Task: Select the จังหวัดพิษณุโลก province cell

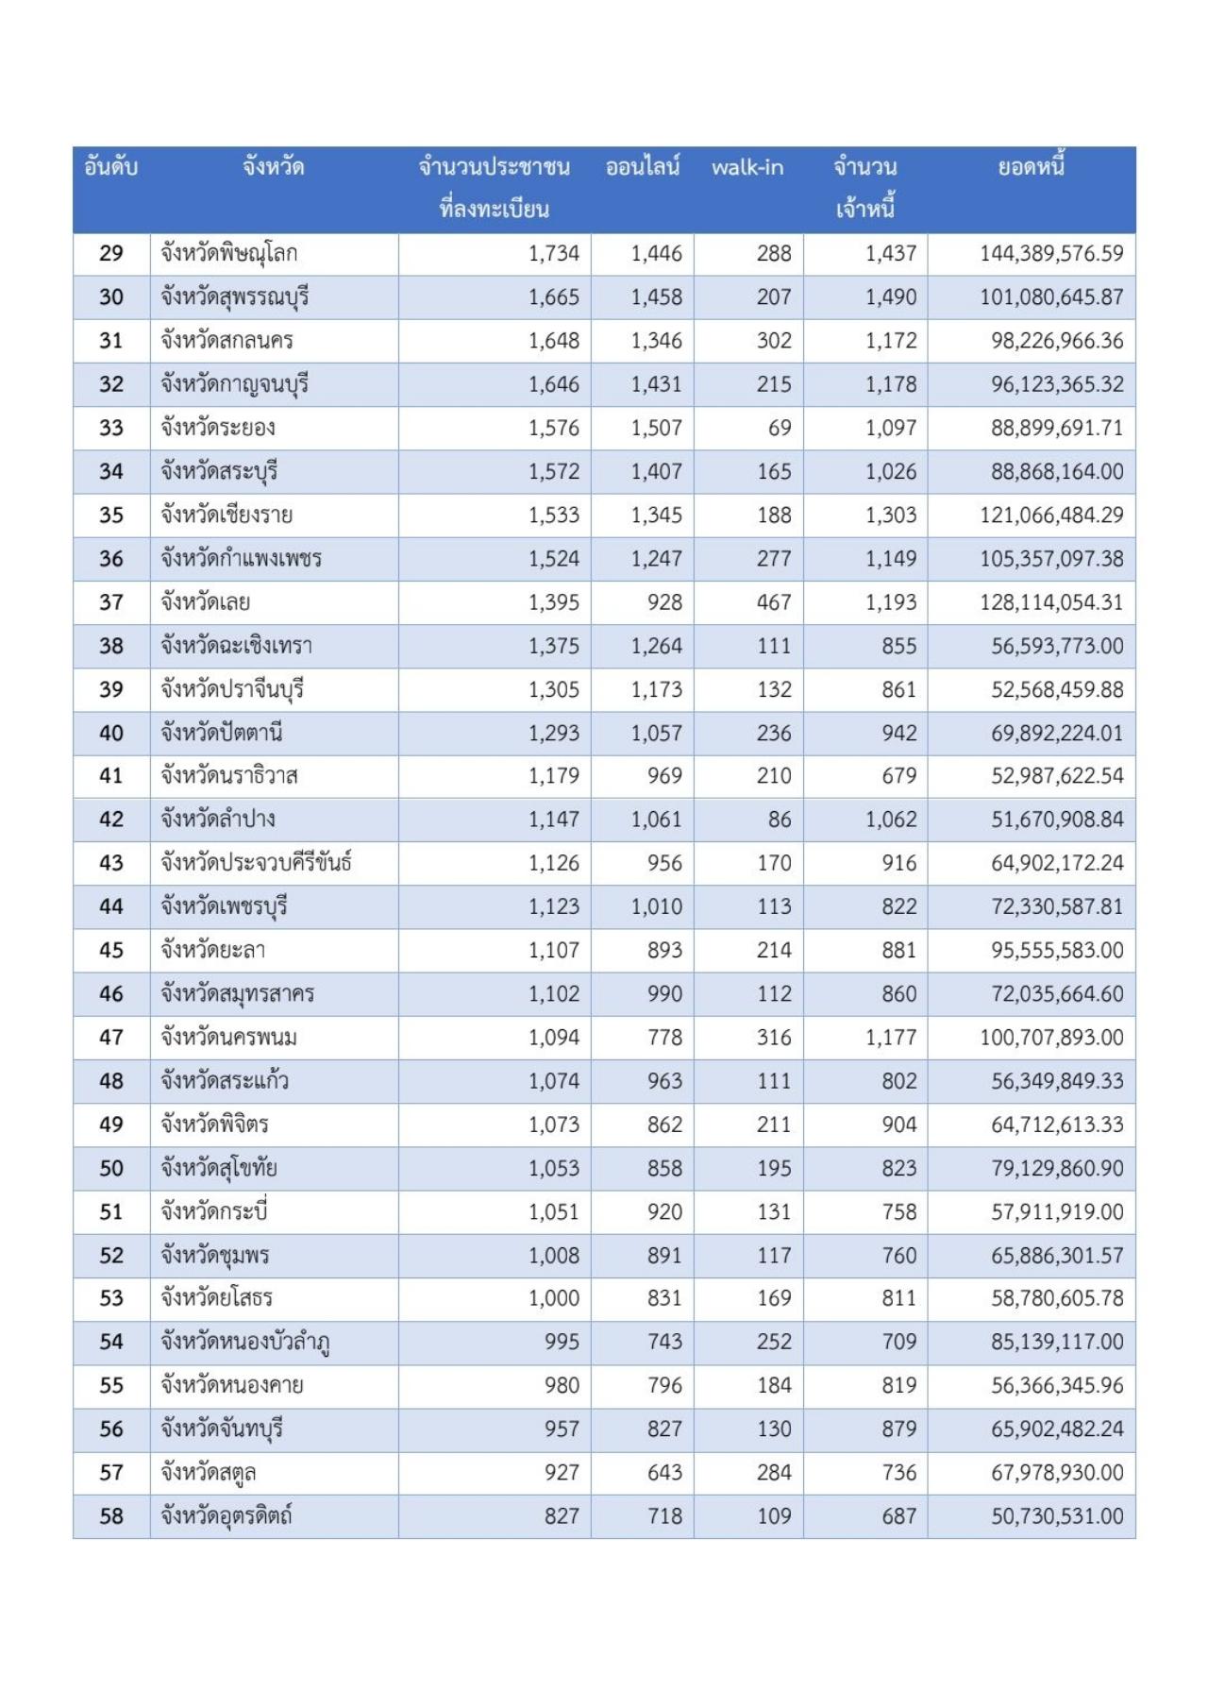Action: [x=229, y=253]
